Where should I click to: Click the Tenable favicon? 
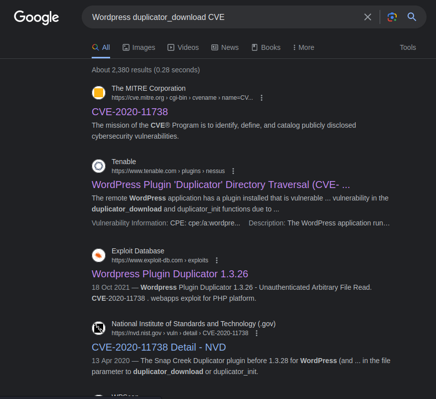(99, 166)
